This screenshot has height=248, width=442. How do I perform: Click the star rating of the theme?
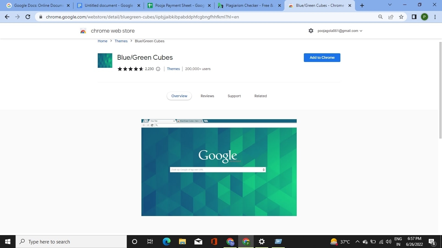point(130,69)
